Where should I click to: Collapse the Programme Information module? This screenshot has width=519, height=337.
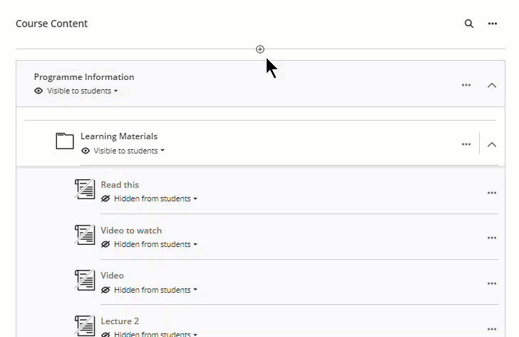491,85
